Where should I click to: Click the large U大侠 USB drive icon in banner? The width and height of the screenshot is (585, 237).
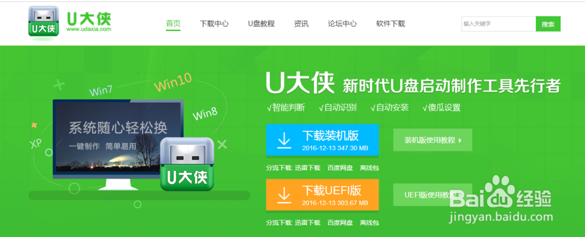(187, 164)
